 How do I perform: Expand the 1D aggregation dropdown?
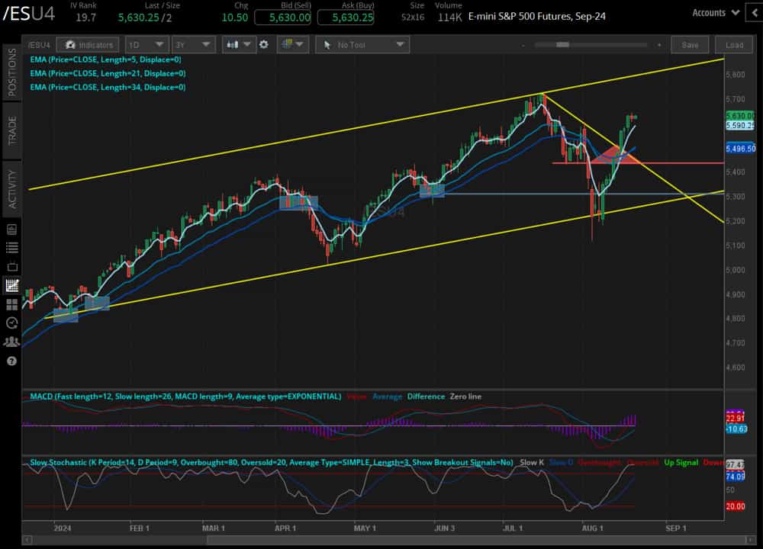point(147,45)
